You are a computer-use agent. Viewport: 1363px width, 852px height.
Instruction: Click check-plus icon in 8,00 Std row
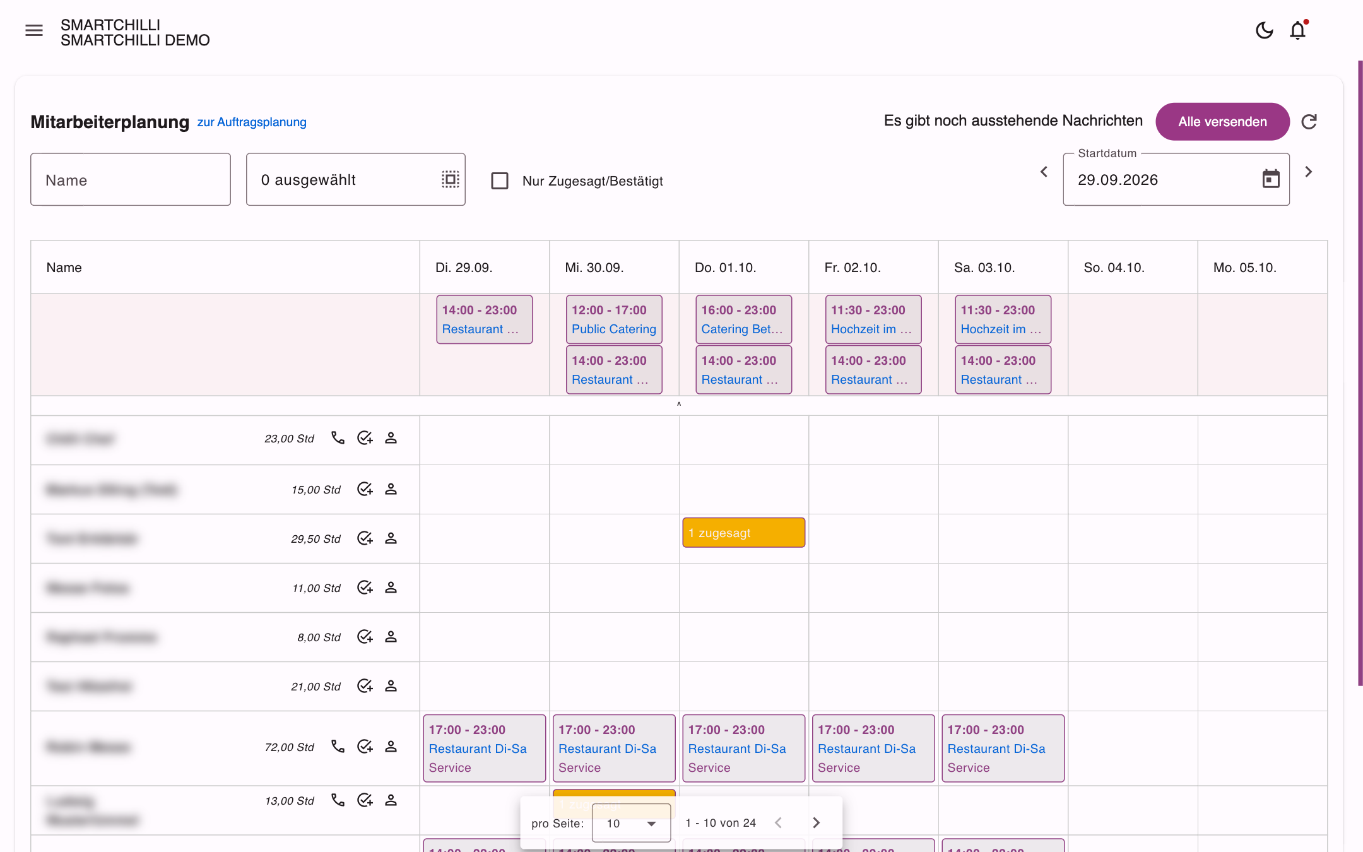click(365, 637)
